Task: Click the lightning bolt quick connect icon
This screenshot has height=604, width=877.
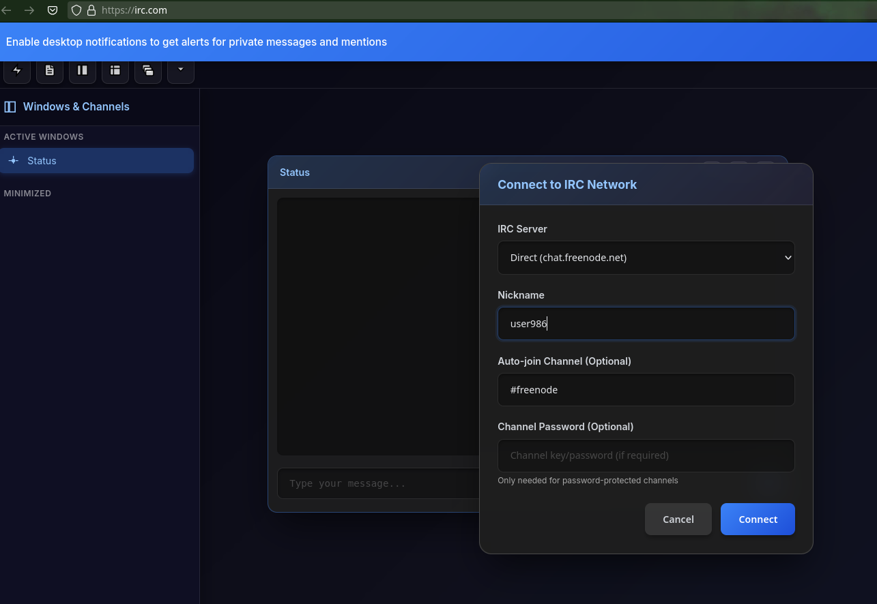Action: [17, 70]
